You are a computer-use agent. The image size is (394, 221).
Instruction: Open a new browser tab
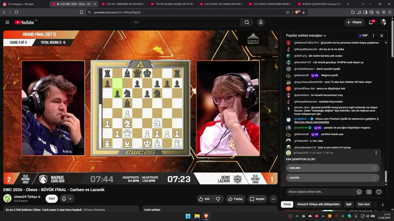(348, 4)
